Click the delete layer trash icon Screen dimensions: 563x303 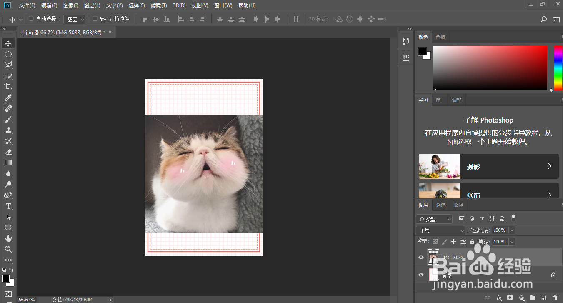click(555, 298)
